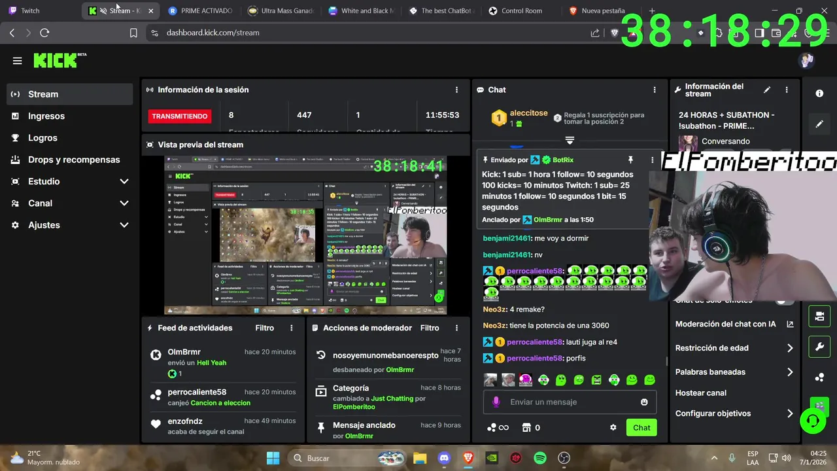Image resolution: width=837 pixels, height=471 pixels.
Task: Open the shop icon below chat input
Action: click(526, 428)
